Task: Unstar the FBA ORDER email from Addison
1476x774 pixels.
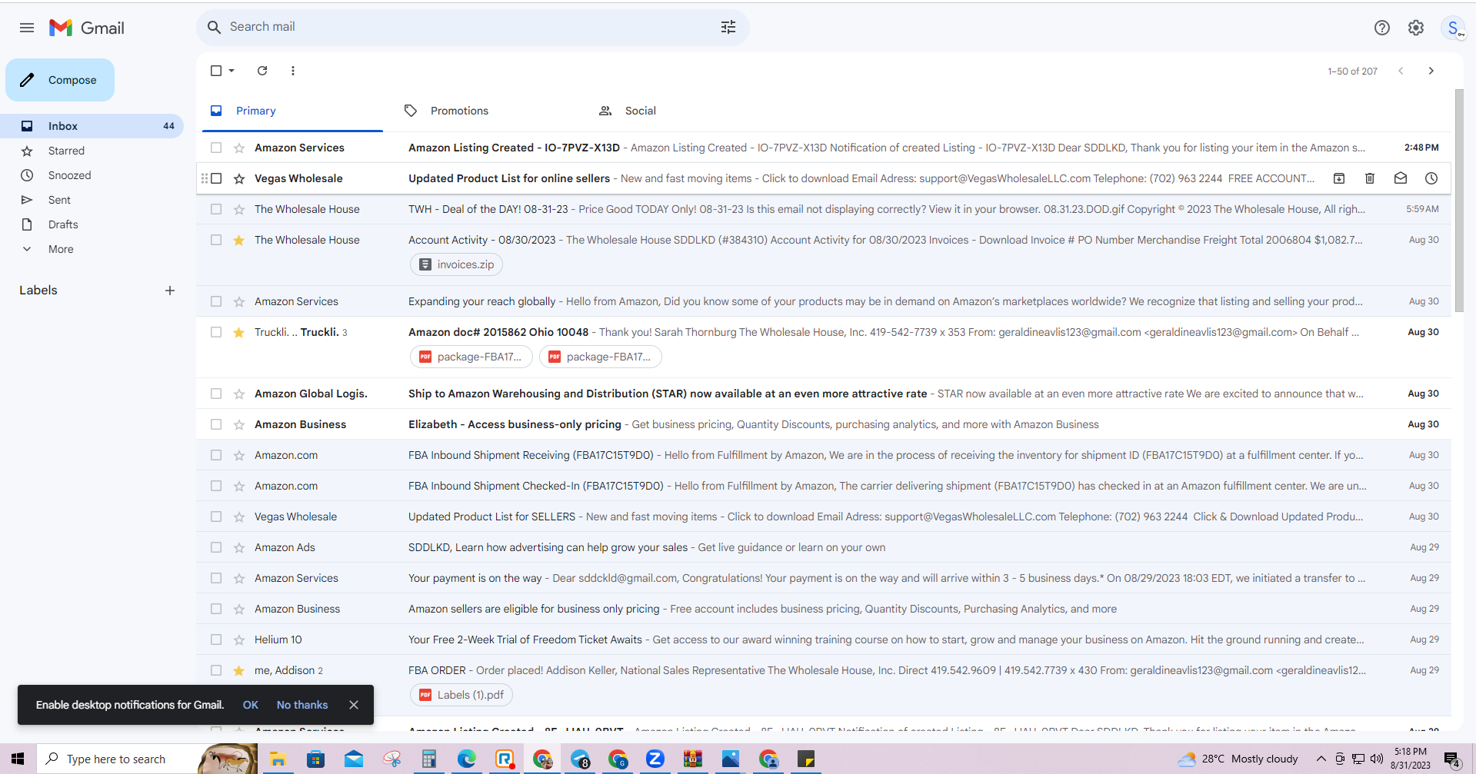Action: point(239,670)
